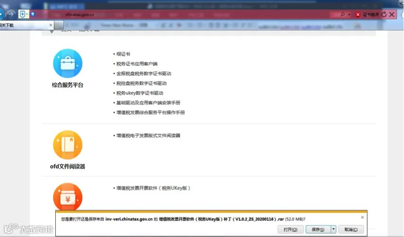Open the 增值税电子发票版式文件阅读器 link
This screenshot has height=237, width=404.
(148, 135)
